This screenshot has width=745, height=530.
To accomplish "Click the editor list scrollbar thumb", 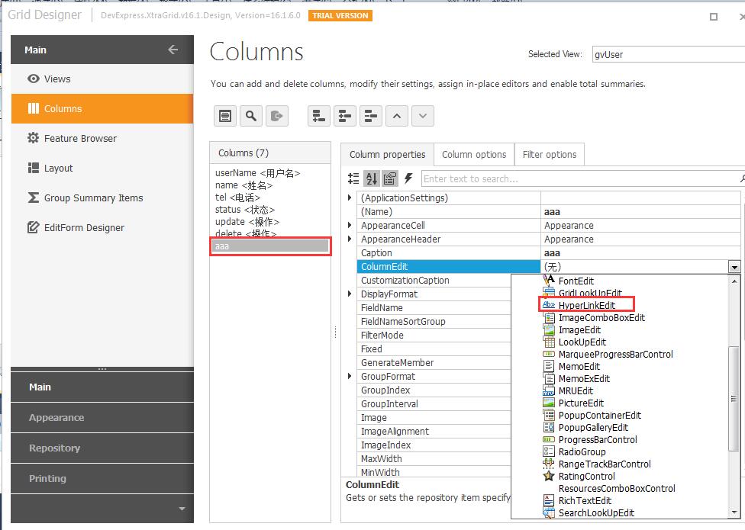I will click(x=734, y=399).
